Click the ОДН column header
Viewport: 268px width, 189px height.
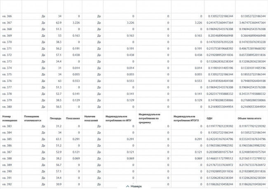[209, 118]
